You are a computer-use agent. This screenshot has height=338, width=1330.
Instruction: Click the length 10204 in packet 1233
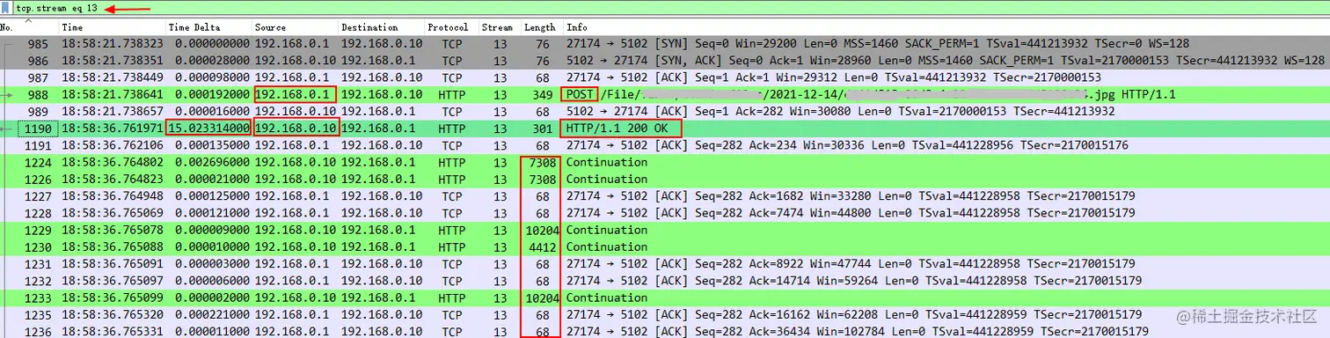(540, 298)
